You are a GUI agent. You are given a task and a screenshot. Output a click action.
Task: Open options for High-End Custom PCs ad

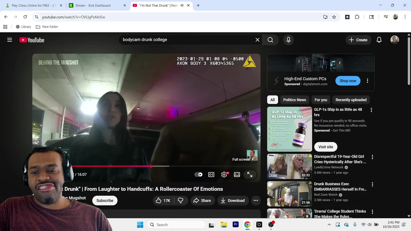[367, 81]
